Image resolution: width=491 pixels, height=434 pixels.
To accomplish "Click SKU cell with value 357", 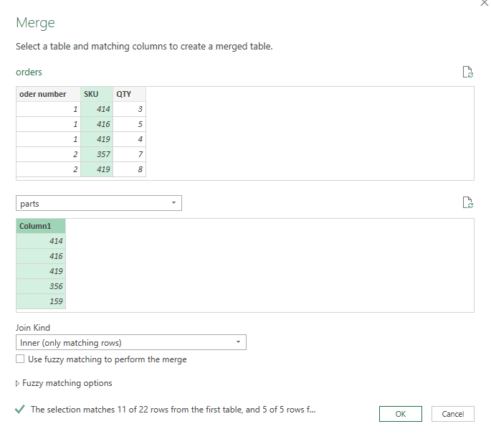I will [97, 154].
